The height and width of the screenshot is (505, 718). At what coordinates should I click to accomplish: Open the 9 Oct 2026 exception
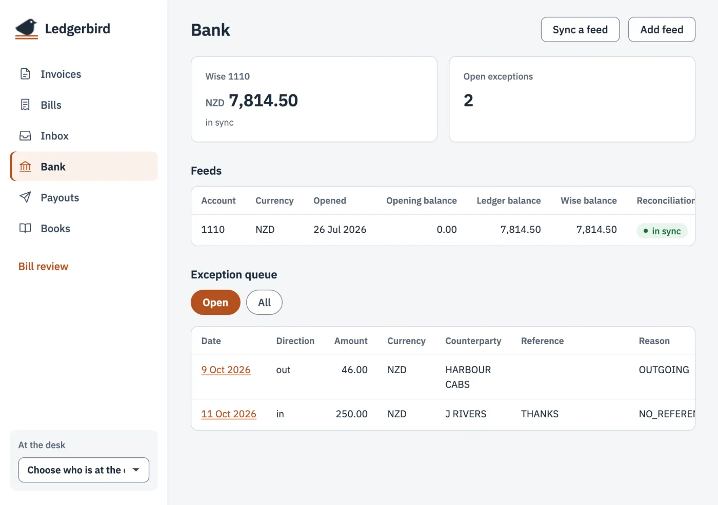[226, 370]
